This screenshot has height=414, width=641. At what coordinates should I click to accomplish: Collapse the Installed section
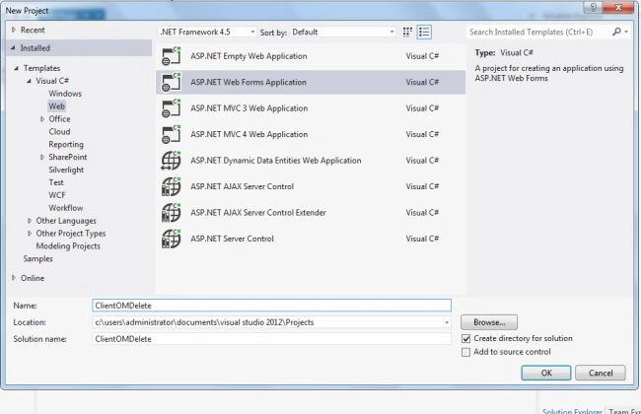pos(13,48)
